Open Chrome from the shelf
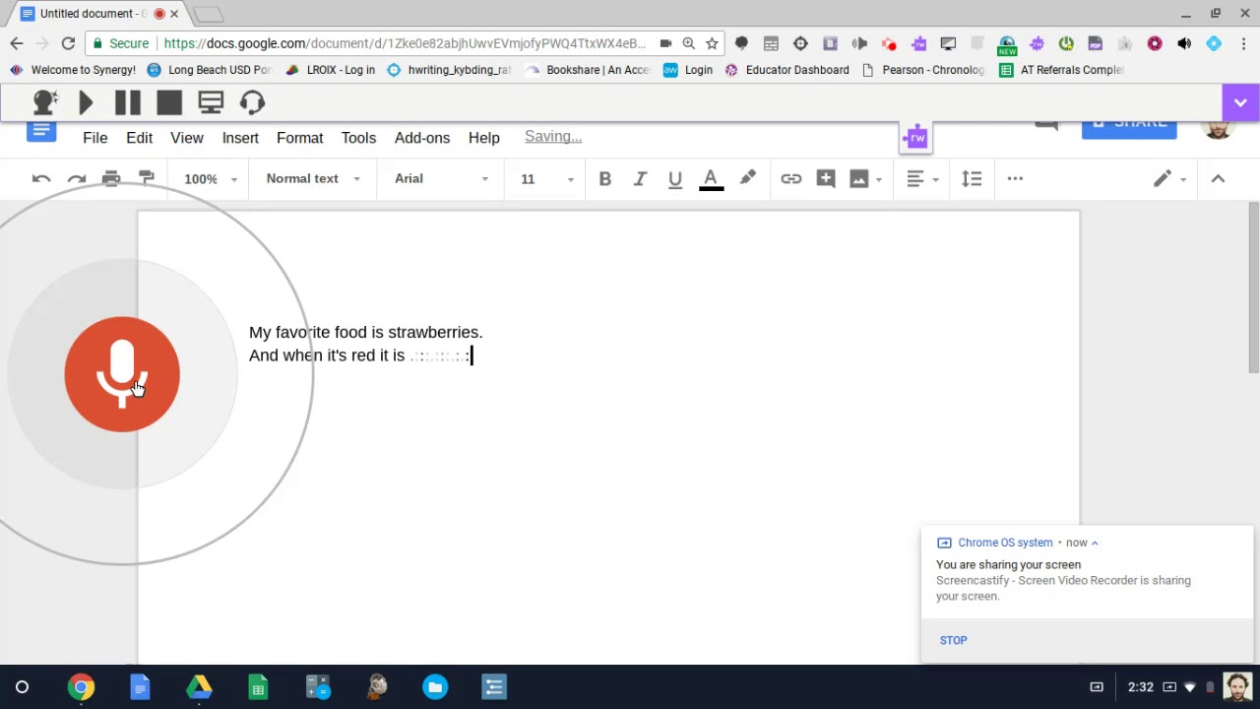This screenshot has width=1260, height=709. (81, 687)
